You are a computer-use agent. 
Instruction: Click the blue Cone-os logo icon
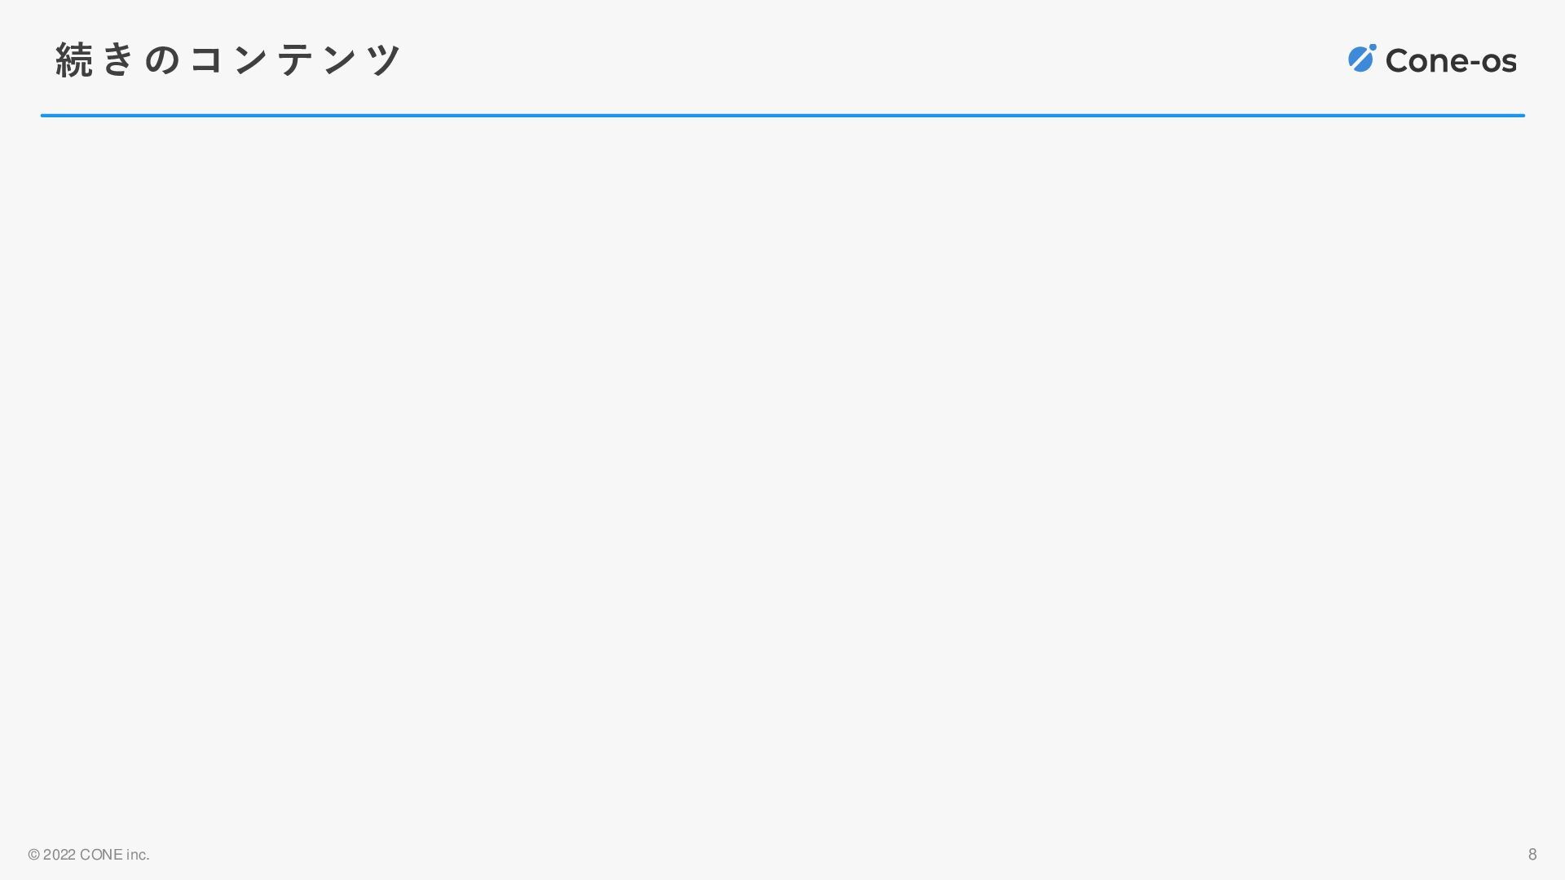click(x=1361, y=58)
